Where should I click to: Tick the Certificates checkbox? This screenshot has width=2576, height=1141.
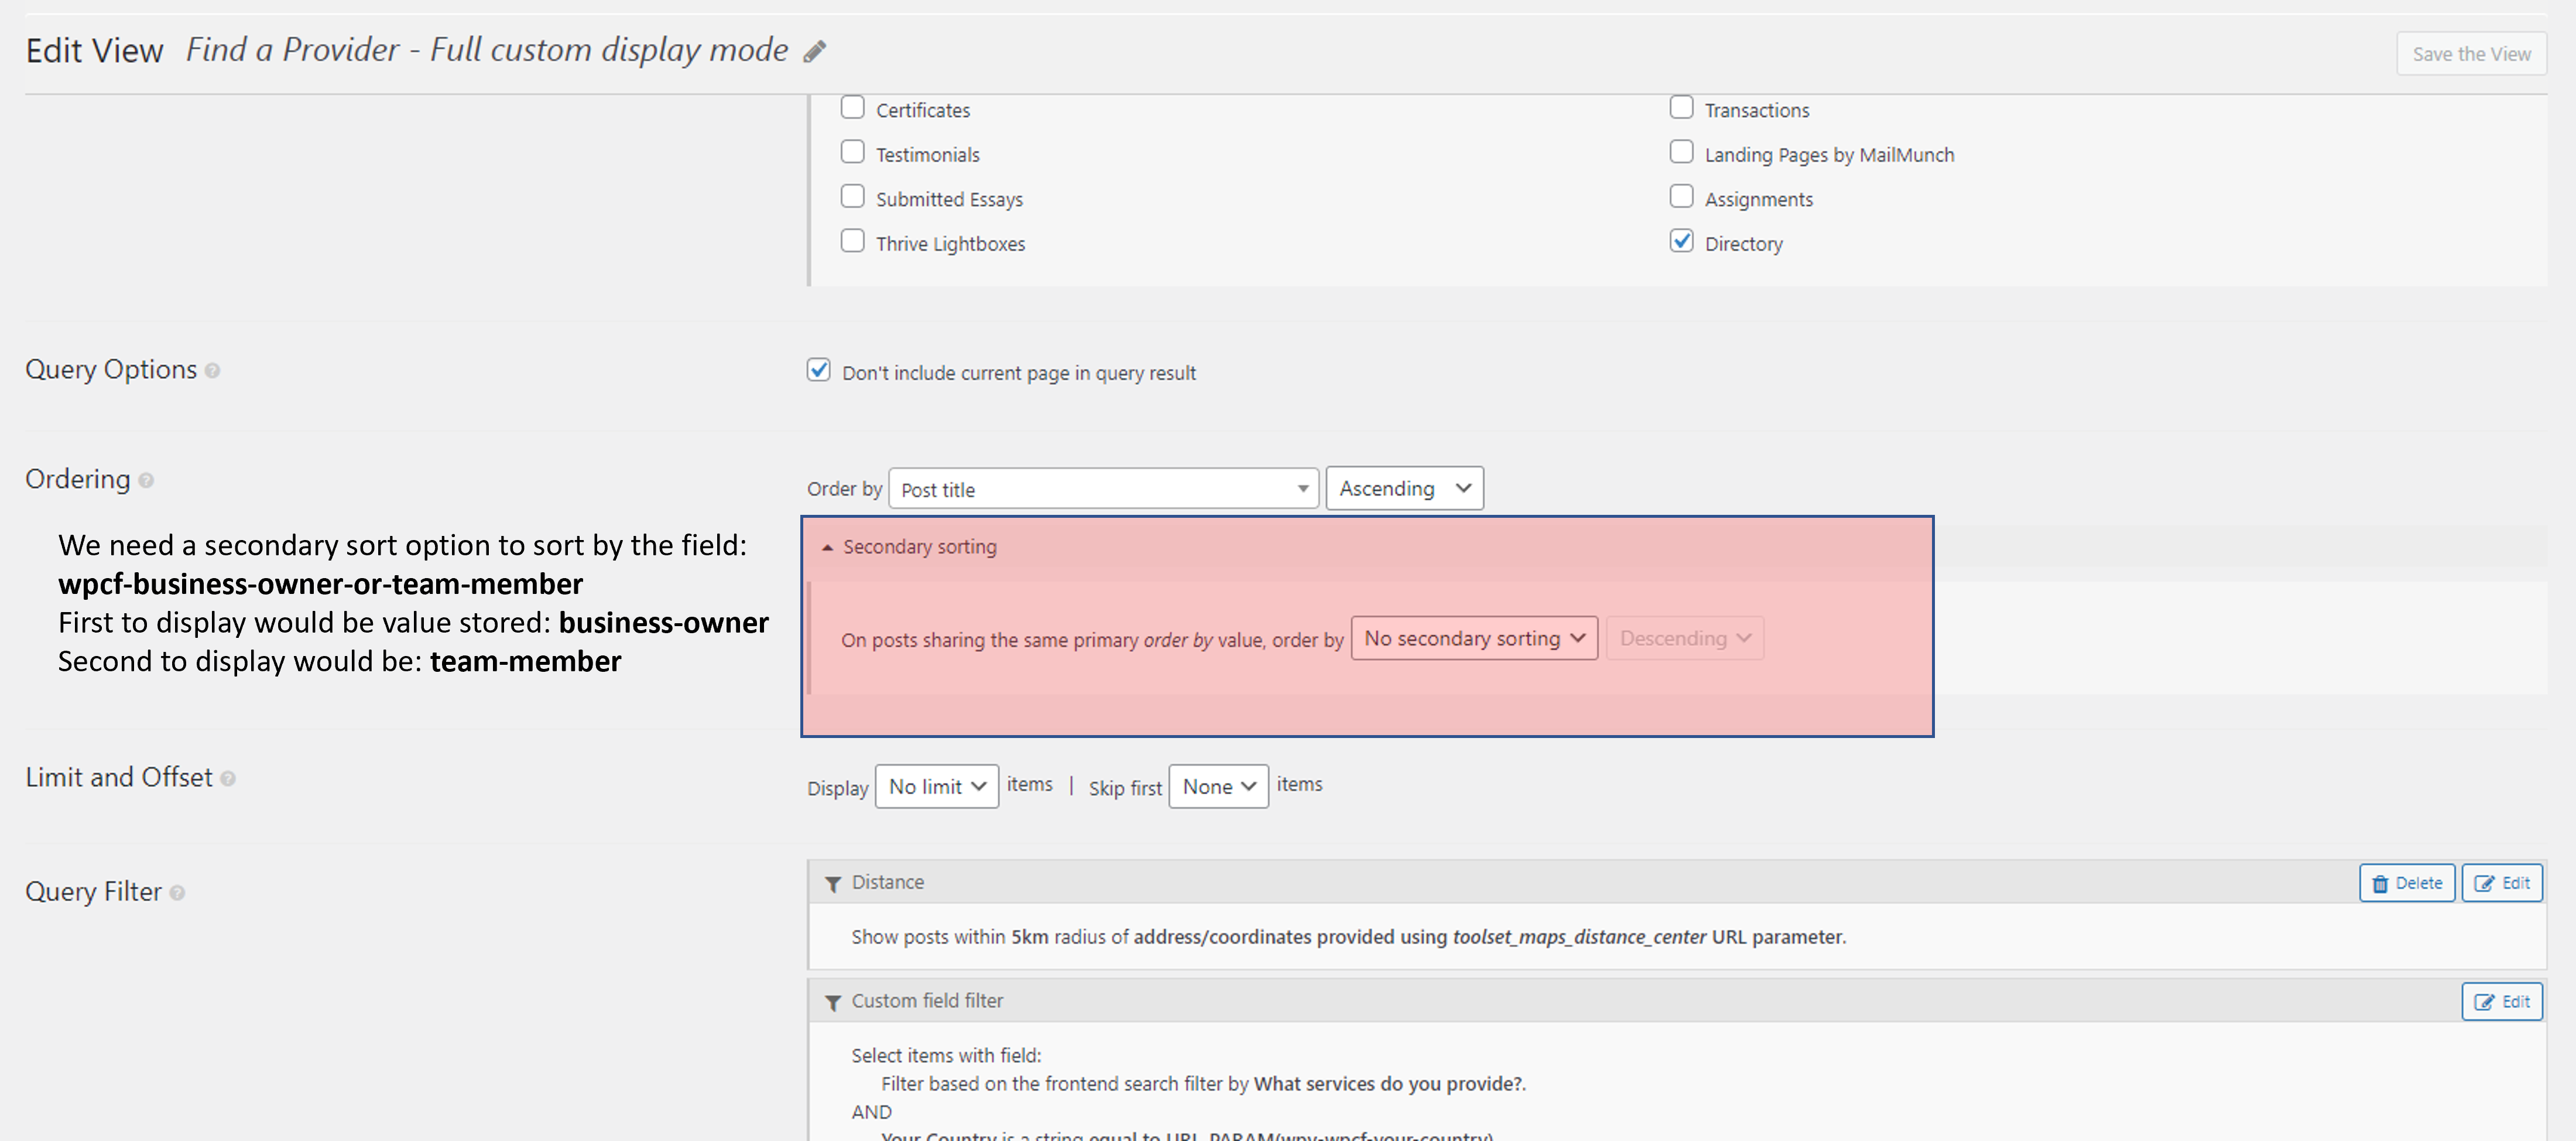[x=852, y=107]
